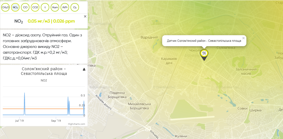
Task: Click the Михайлівська Борщагівка map label
Action: click(140, 106)
